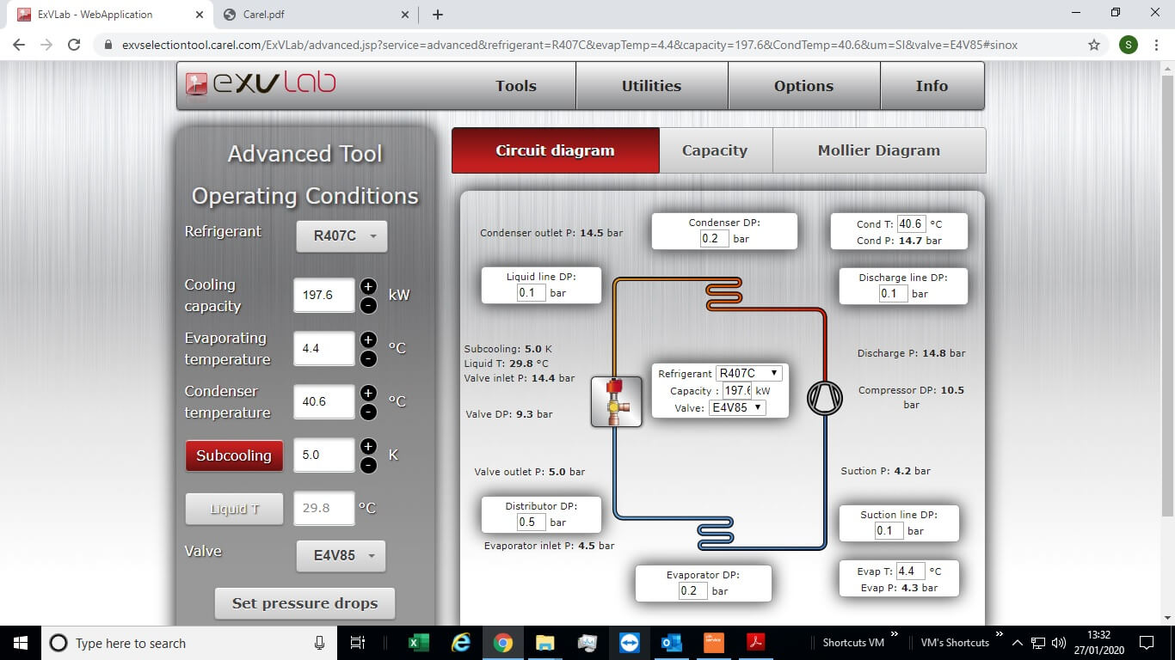Select the Subcooling mode button

(x=234, y=455)
